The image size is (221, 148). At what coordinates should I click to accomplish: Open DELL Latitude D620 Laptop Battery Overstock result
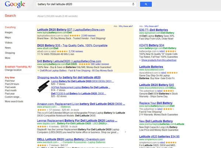71,139
